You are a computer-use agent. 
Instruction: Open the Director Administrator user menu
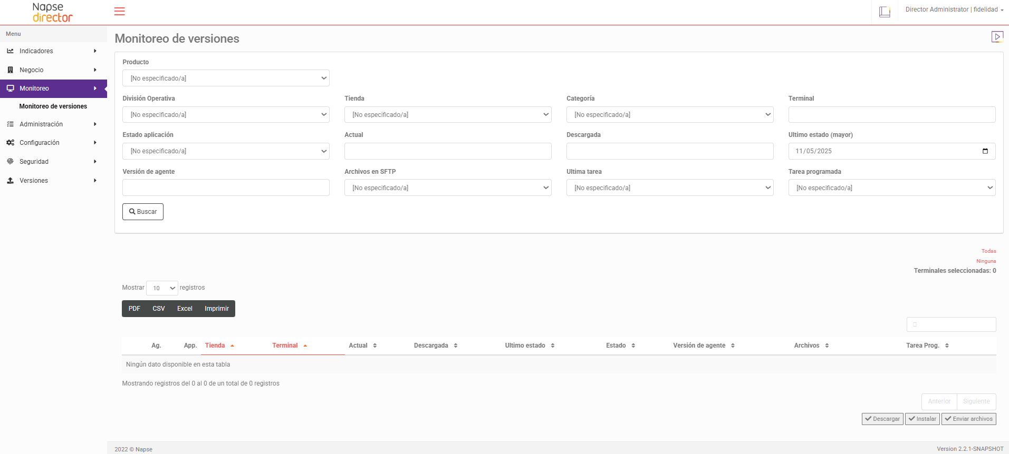pos(954,9)
